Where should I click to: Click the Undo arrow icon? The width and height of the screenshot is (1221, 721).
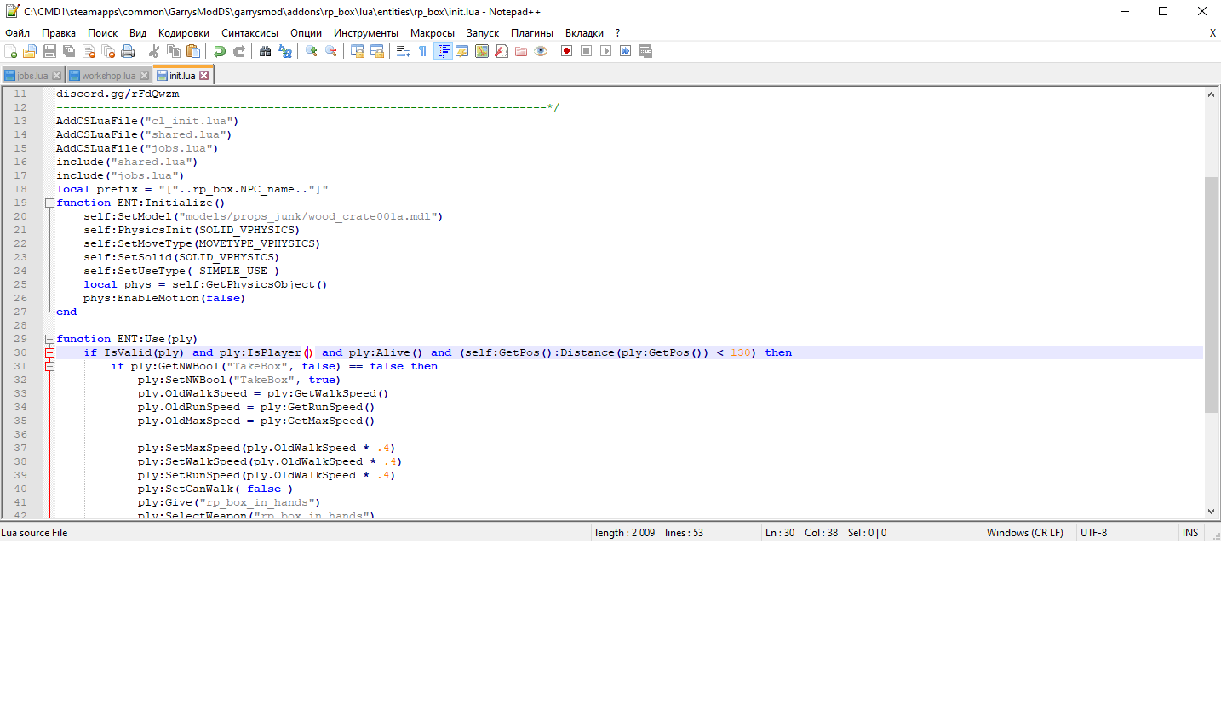point(220,51)
